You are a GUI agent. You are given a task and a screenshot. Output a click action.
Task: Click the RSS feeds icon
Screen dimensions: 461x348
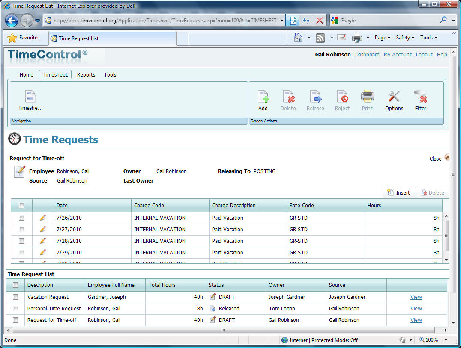320,38
